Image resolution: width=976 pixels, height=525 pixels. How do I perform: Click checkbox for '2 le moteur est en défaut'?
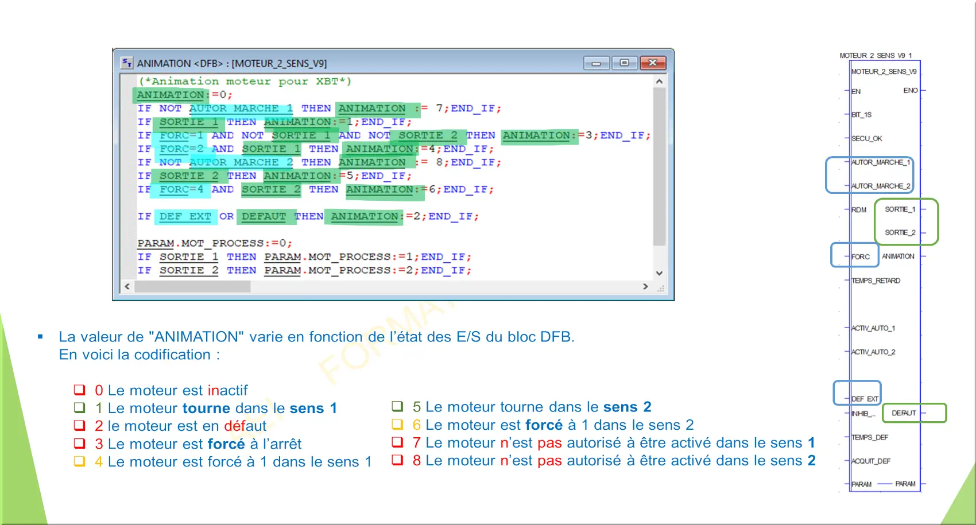click(x=79, y=426)
